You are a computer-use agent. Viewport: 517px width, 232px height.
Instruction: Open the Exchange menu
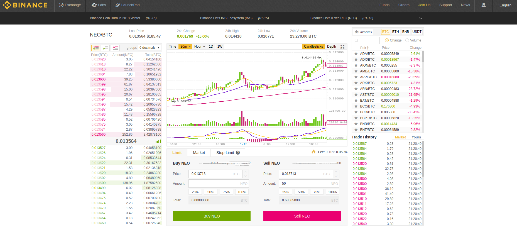point(70,5)
